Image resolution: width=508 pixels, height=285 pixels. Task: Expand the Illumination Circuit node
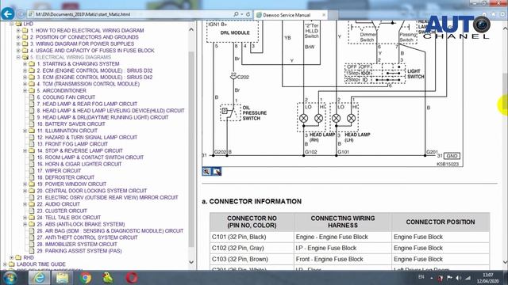pyautogui.click(x=25, y=131)
